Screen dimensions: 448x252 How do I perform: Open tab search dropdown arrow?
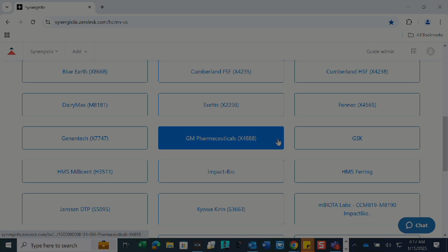[x=7, y=7]
